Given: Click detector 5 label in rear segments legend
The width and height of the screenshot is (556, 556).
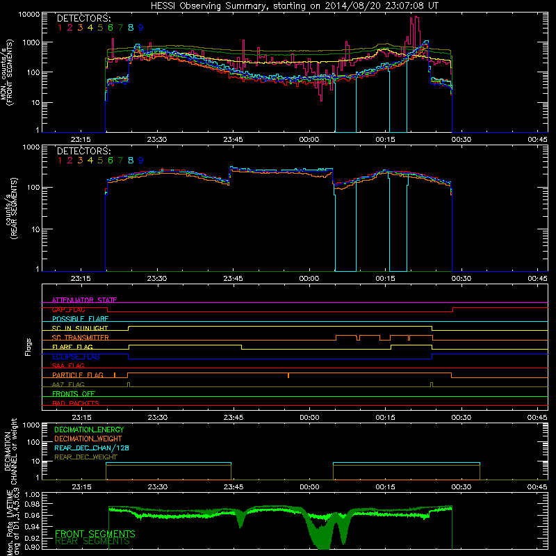Looking at the screenshot, I should (100, 161).
